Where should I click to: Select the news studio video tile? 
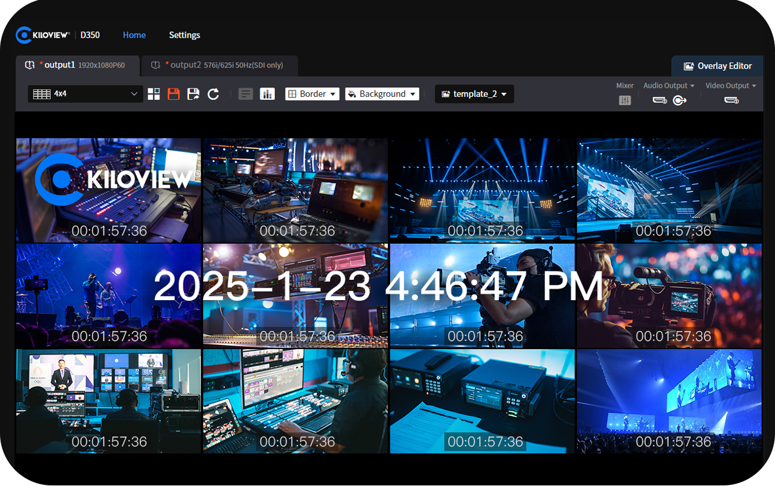109,401
